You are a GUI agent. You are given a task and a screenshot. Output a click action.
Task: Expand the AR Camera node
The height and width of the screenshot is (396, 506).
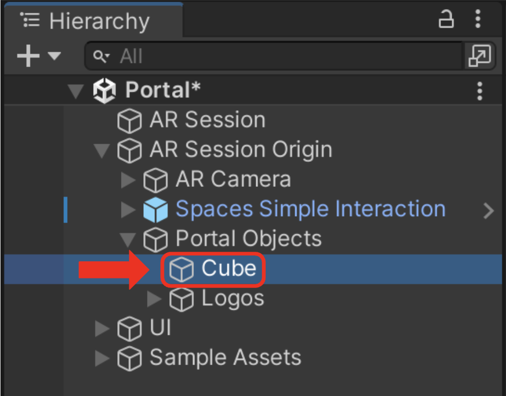click(128, 180)
